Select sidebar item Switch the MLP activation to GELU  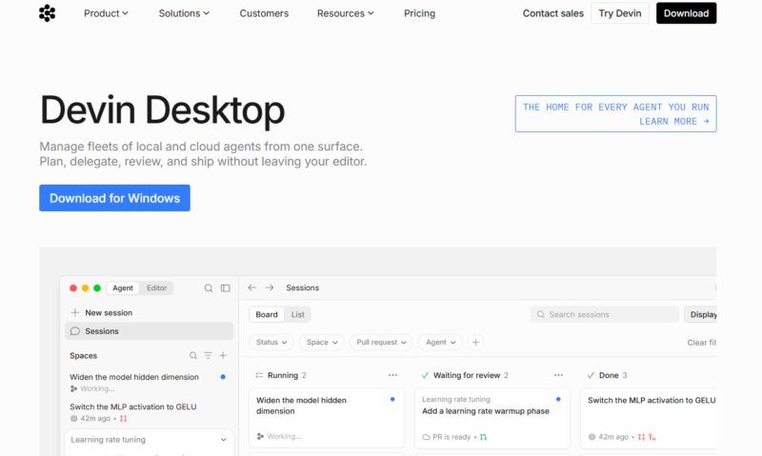[150, 412]
